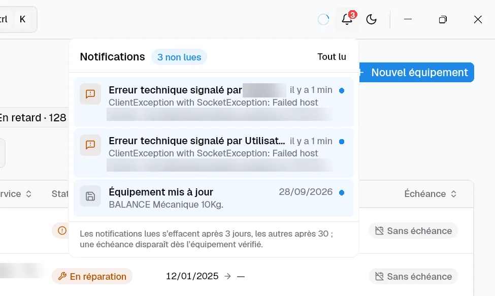Mark all notifications with Tout lu
The image size is (495, 296).
click(332, 57)
